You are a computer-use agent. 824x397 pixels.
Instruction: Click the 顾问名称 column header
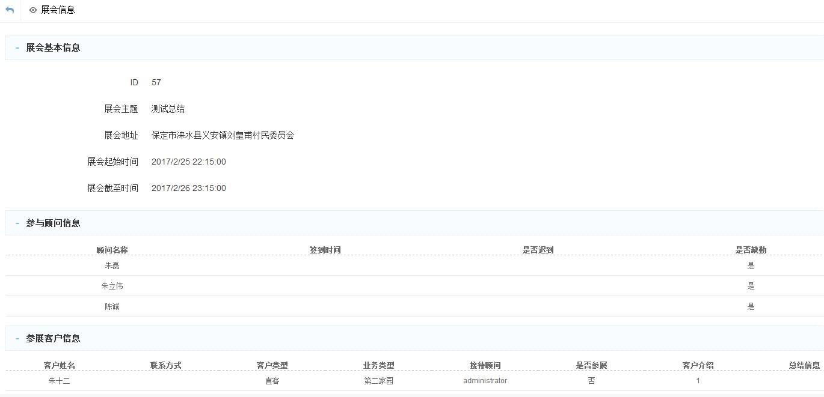coord(112,249)
